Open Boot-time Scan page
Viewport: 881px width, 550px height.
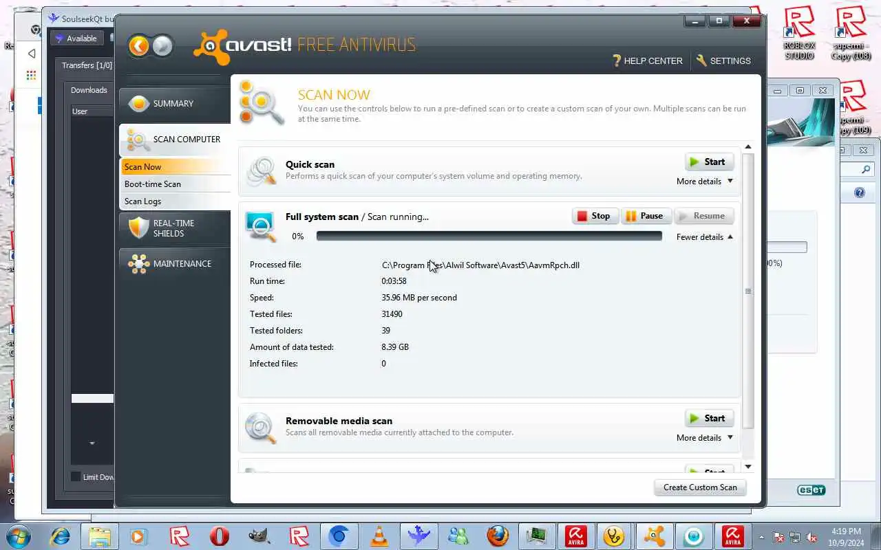coord(176,184)
